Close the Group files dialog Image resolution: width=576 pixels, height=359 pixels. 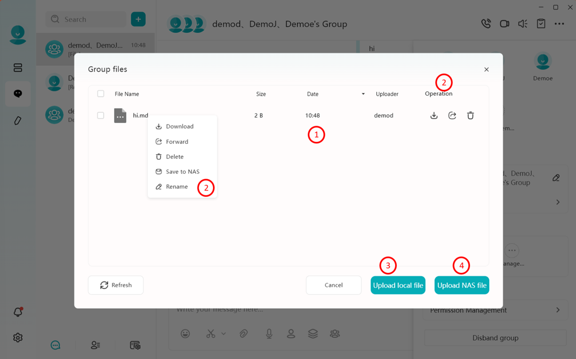[x=487, y=70]
